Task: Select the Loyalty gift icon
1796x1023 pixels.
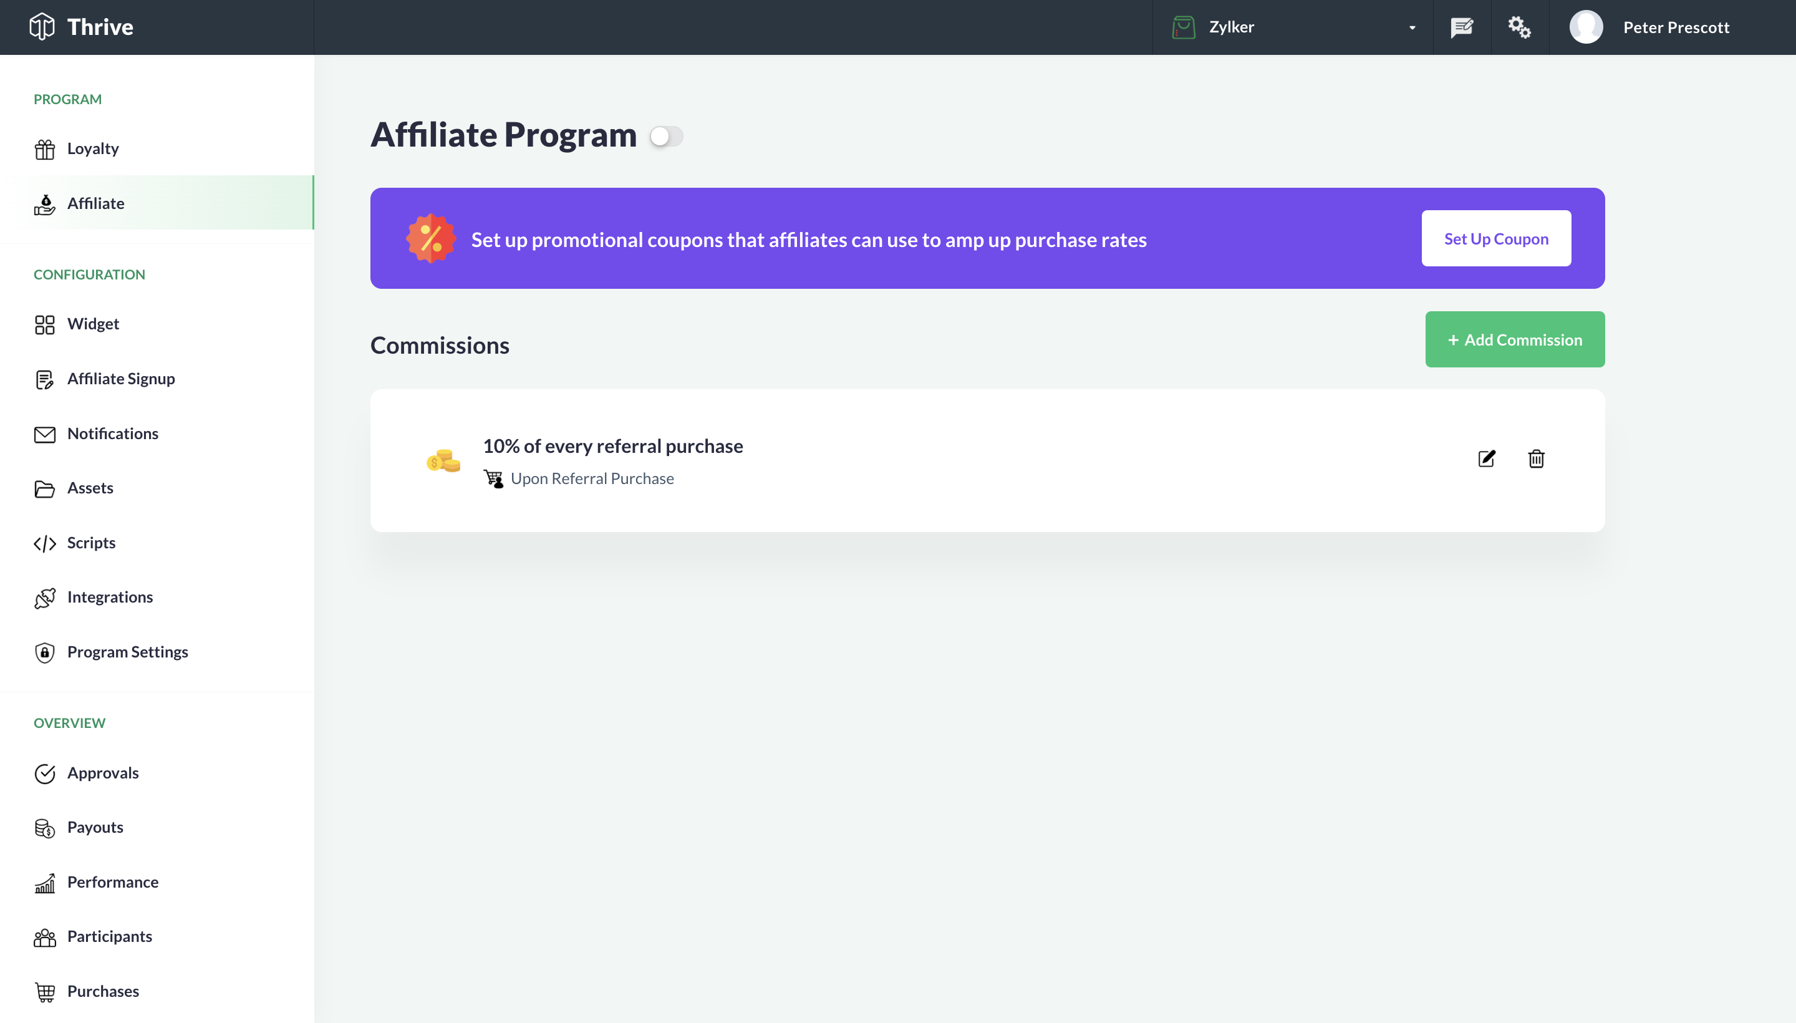Action: tap(44, 148)
